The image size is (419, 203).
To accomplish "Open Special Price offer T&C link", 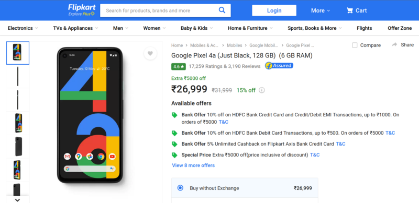I will point(315,155).
